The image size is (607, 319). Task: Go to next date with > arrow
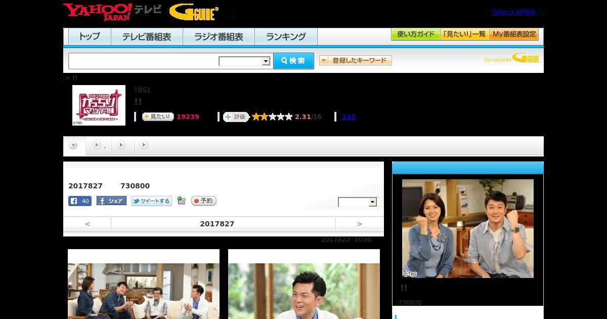click(x=360, y=224)
